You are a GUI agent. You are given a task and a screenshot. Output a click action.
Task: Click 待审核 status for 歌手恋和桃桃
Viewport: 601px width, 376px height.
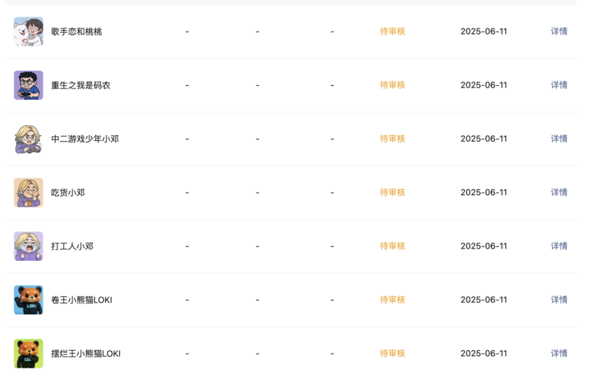393,31
